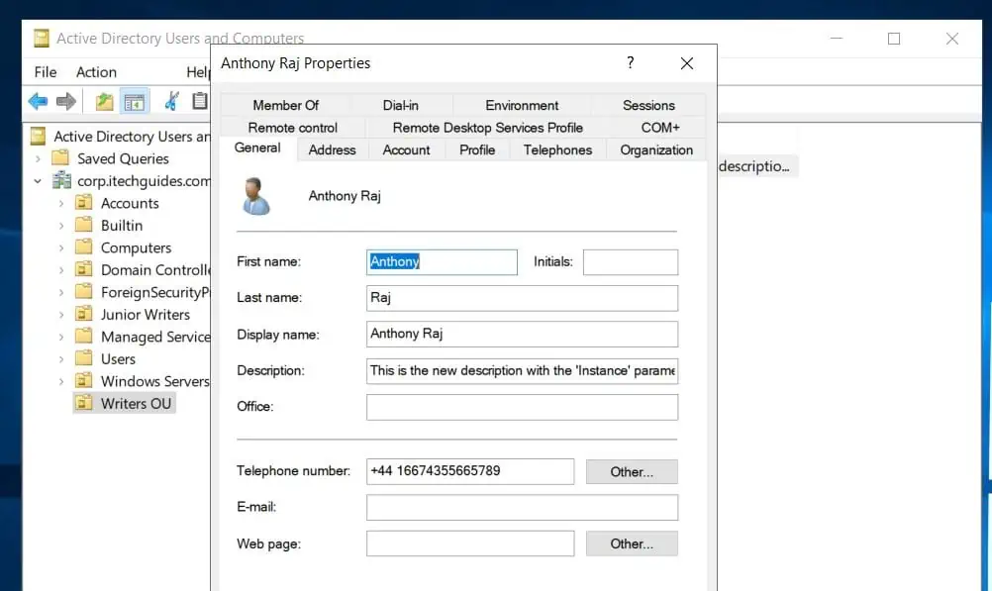Switch to the COM+ tab

[660, 127]
